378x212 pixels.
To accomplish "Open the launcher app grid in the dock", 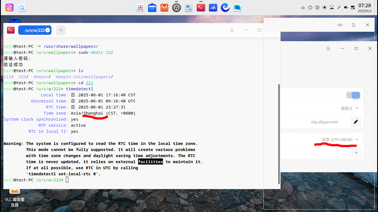I will [140, 8].
